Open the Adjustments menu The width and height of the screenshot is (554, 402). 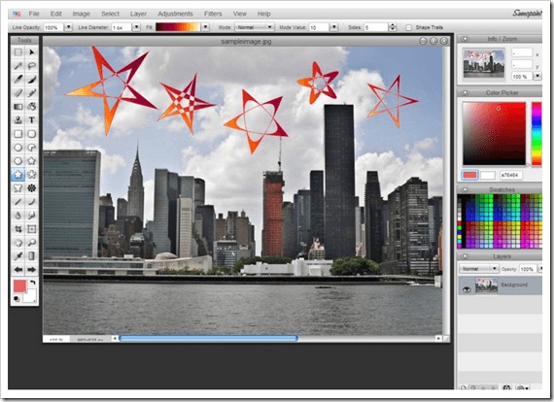point(175,14)
